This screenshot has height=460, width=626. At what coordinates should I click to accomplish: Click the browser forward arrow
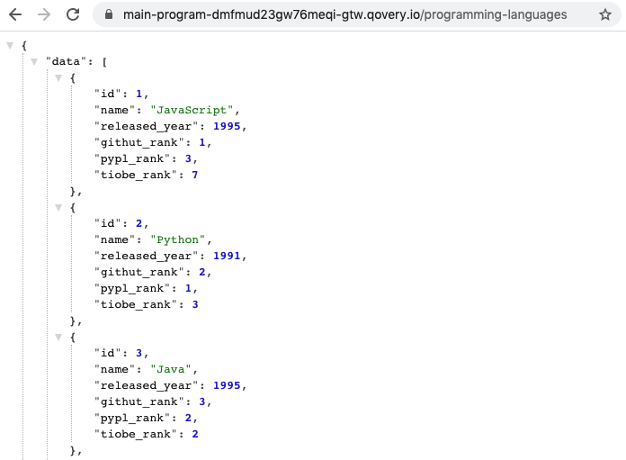pyautogui.click(x=44, y=14)
